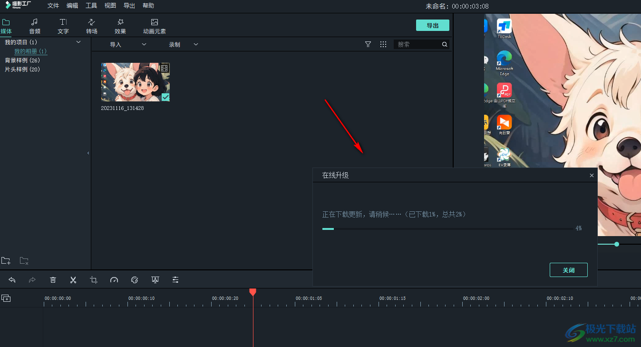Collapse the media library side panel arrow
Image resolution: width=641 pixels, height=347 pixels.
pyautogui.click(x=88, y=153)
